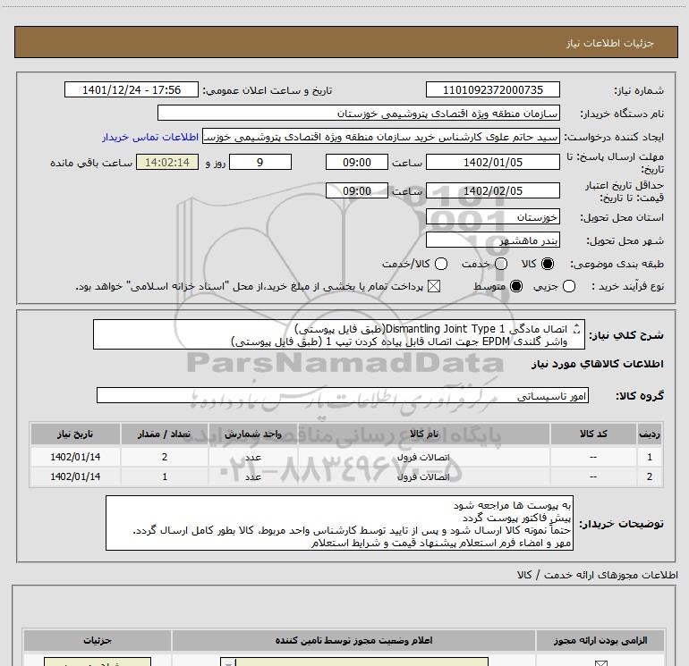Click the price validity time 09:00 field
Viewport: 689px width, 666px height.
pyautogui.click(x=357, y=190)
